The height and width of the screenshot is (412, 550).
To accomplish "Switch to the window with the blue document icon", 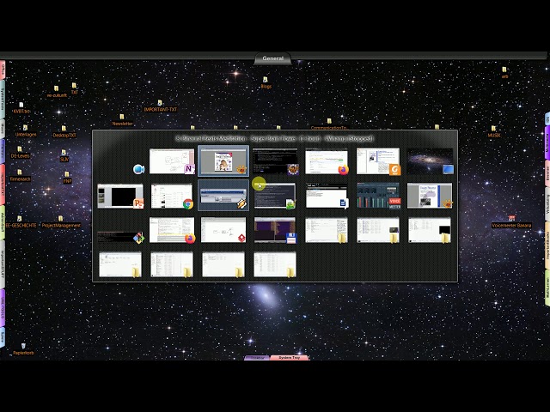I will [327, 196].
